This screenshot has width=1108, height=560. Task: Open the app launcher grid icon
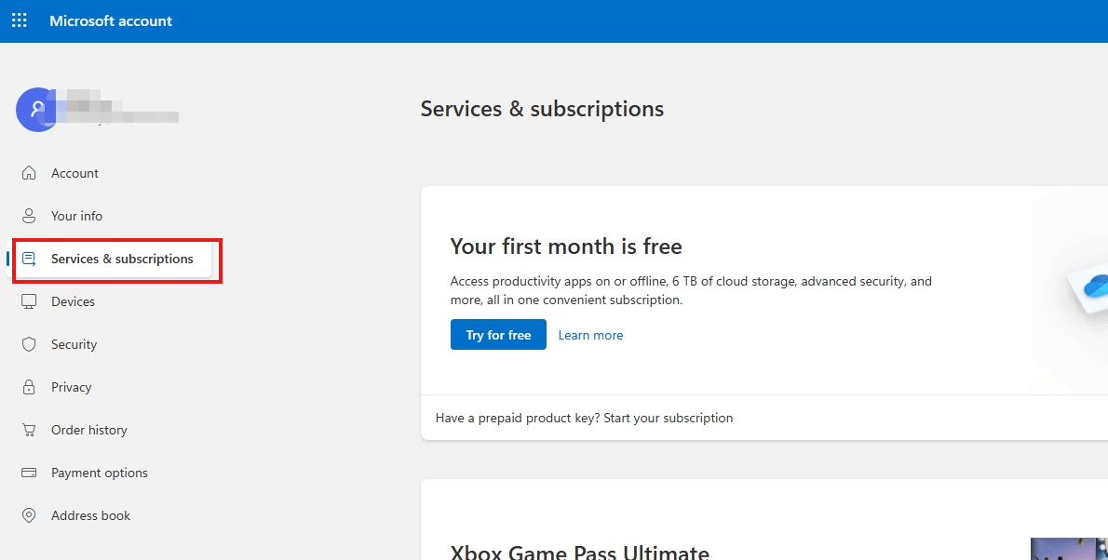19,20
